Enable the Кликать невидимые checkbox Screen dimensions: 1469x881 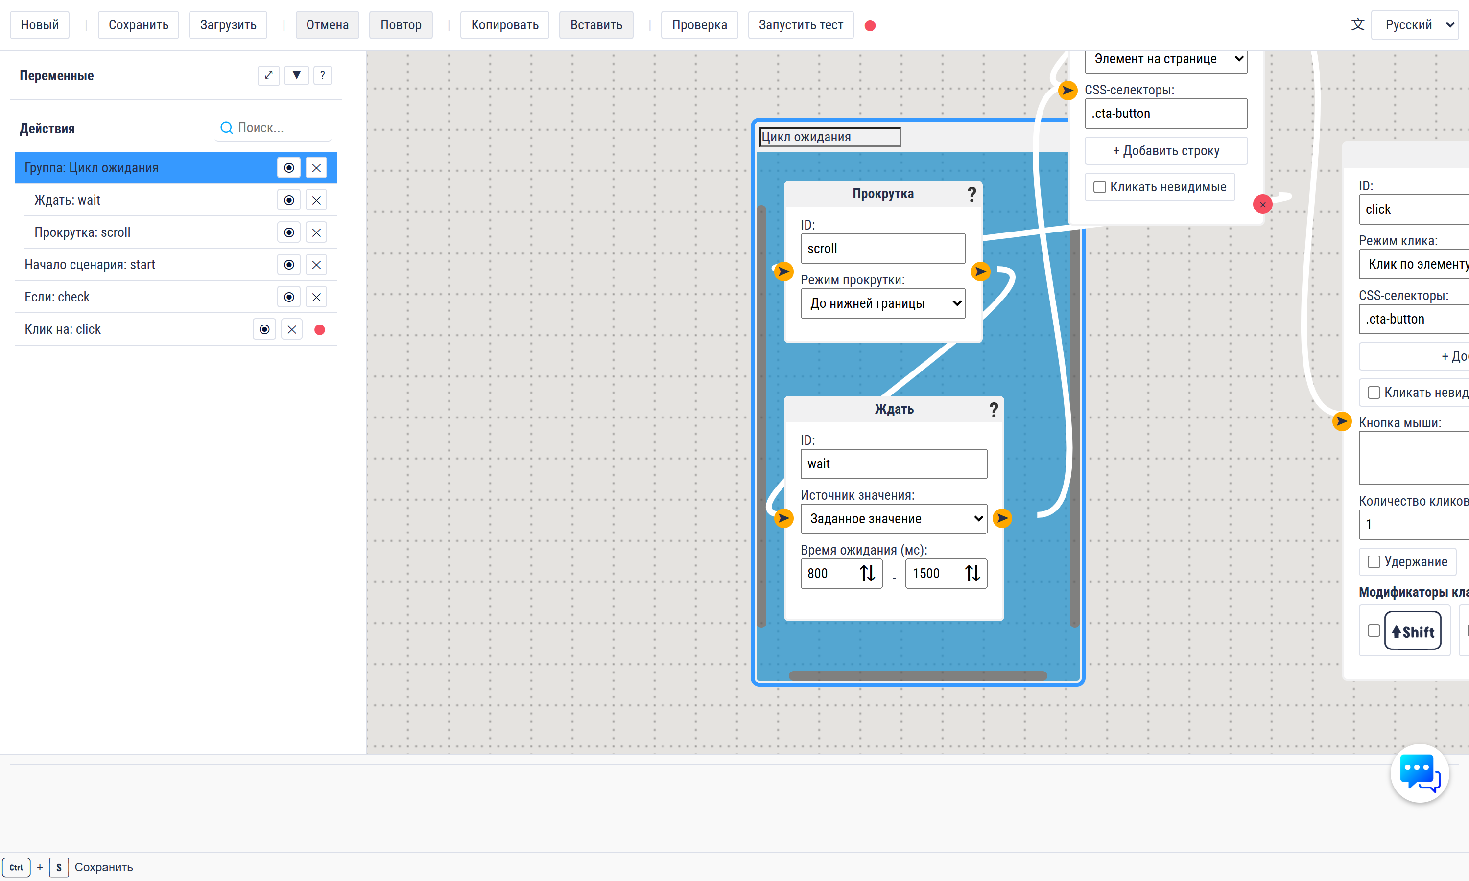(x=1100, y=187)
